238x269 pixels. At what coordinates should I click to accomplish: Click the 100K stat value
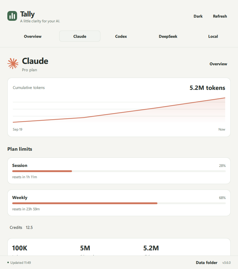(20, 248)
